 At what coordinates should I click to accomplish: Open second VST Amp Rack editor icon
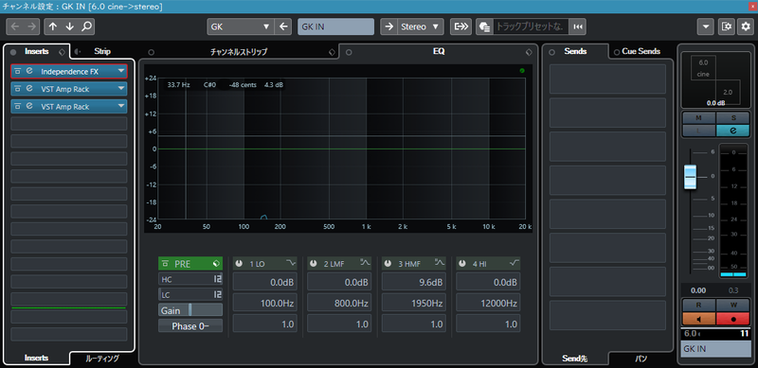(29, 106)
